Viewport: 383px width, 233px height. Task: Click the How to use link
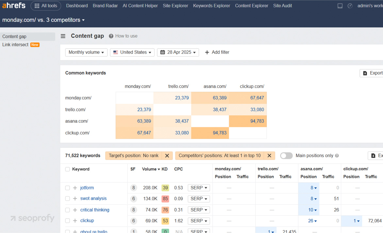tap(126, 36)
